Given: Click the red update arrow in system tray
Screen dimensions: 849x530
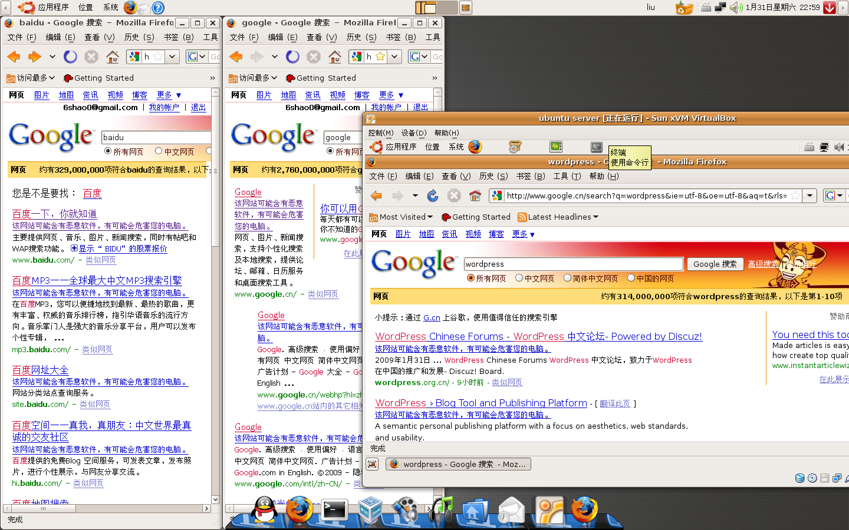Looking at the screenshot, I should [x=830, y=8].
